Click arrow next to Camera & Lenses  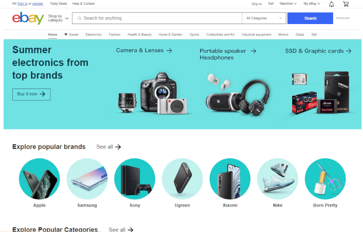click(x=169, y=50)
